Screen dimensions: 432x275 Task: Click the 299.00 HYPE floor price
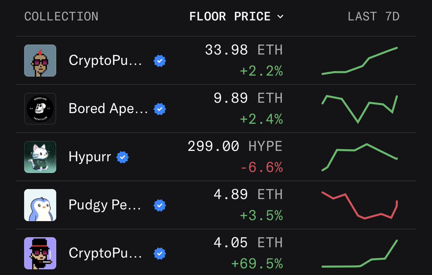[235, 146]
